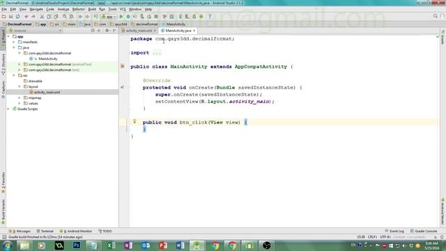446x251 pixels.
Task: Open the Event Log
Action: (394, 231)
